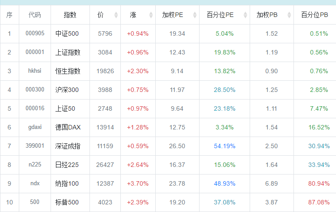
Task: Click PB percentile 7.47%
Action: 319,108
